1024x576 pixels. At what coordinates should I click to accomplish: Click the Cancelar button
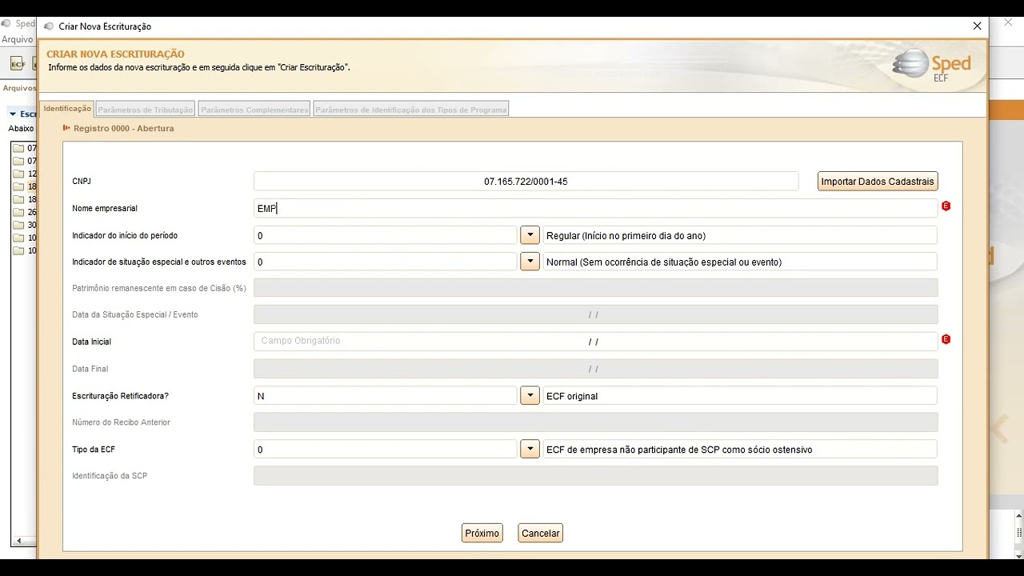click(x=540, y=534)
